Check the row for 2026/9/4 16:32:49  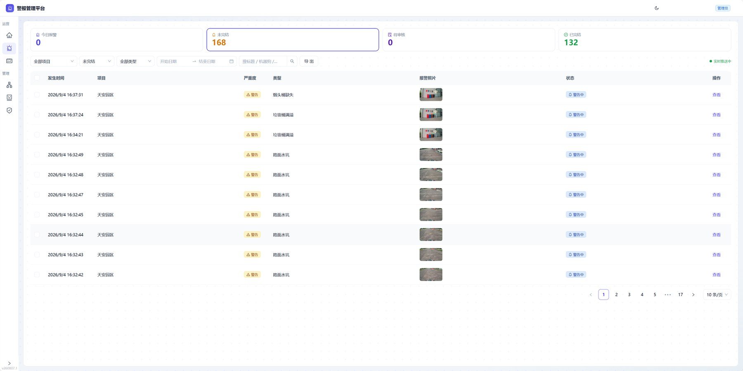point(37,155)
